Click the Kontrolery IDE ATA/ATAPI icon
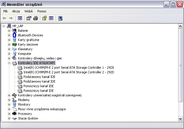Screen dimensions: 184x129 14,63
